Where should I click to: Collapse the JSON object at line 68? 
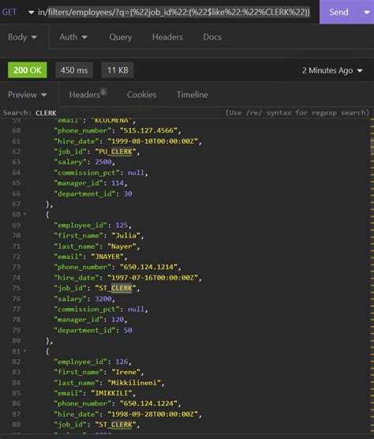tap(25, 214)
